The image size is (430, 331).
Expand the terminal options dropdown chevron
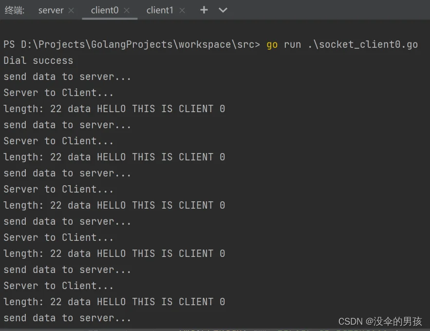(223, 10)
